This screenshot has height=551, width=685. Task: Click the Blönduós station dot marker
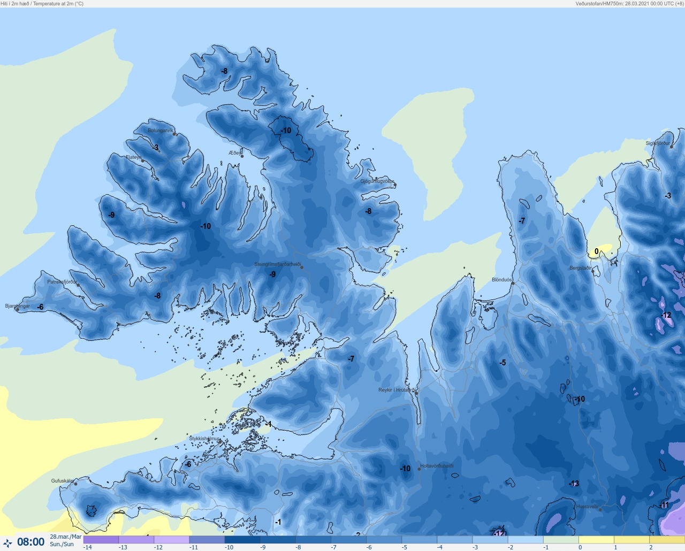point(513,284)
